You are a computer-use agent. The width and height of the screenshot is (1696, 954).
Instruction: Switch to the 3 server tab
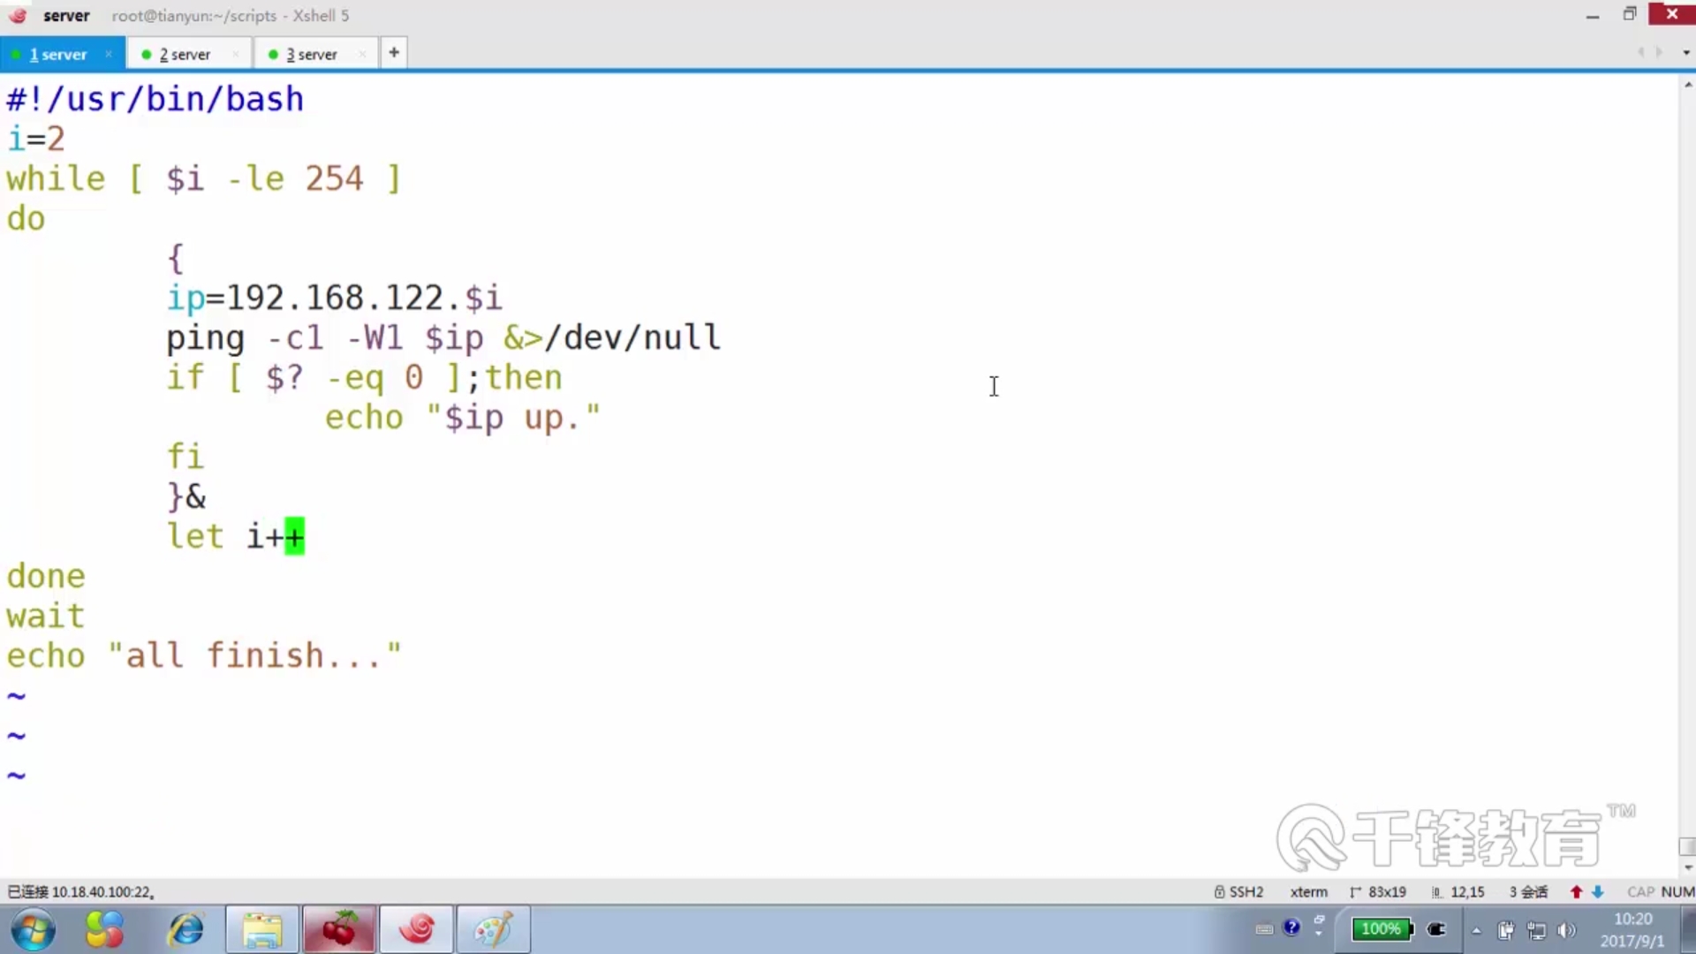click(x=311, y=54)
